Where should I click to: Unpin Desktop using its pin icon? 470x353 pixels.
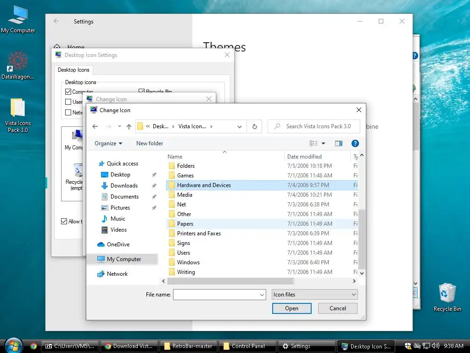coord(154,175)
